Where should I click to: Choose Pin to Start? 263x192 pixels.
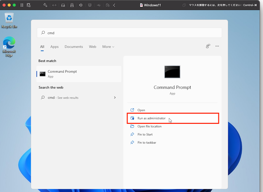pyautogui.click(x=172, y=135)
